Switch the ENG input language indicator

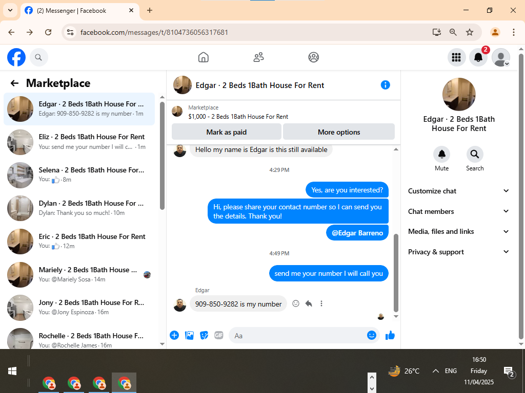451,370
